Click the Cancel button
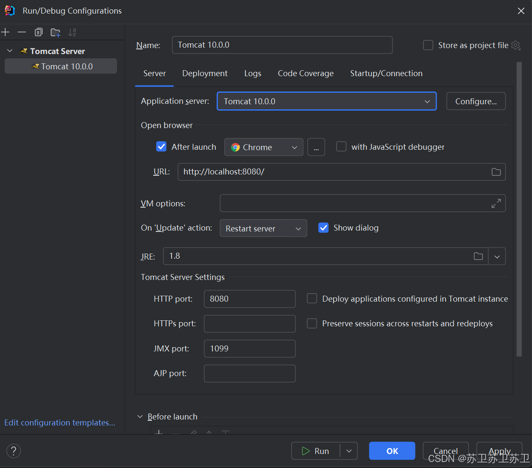The height and width of the screenshot is (468, 532). (x=446, y=451)
